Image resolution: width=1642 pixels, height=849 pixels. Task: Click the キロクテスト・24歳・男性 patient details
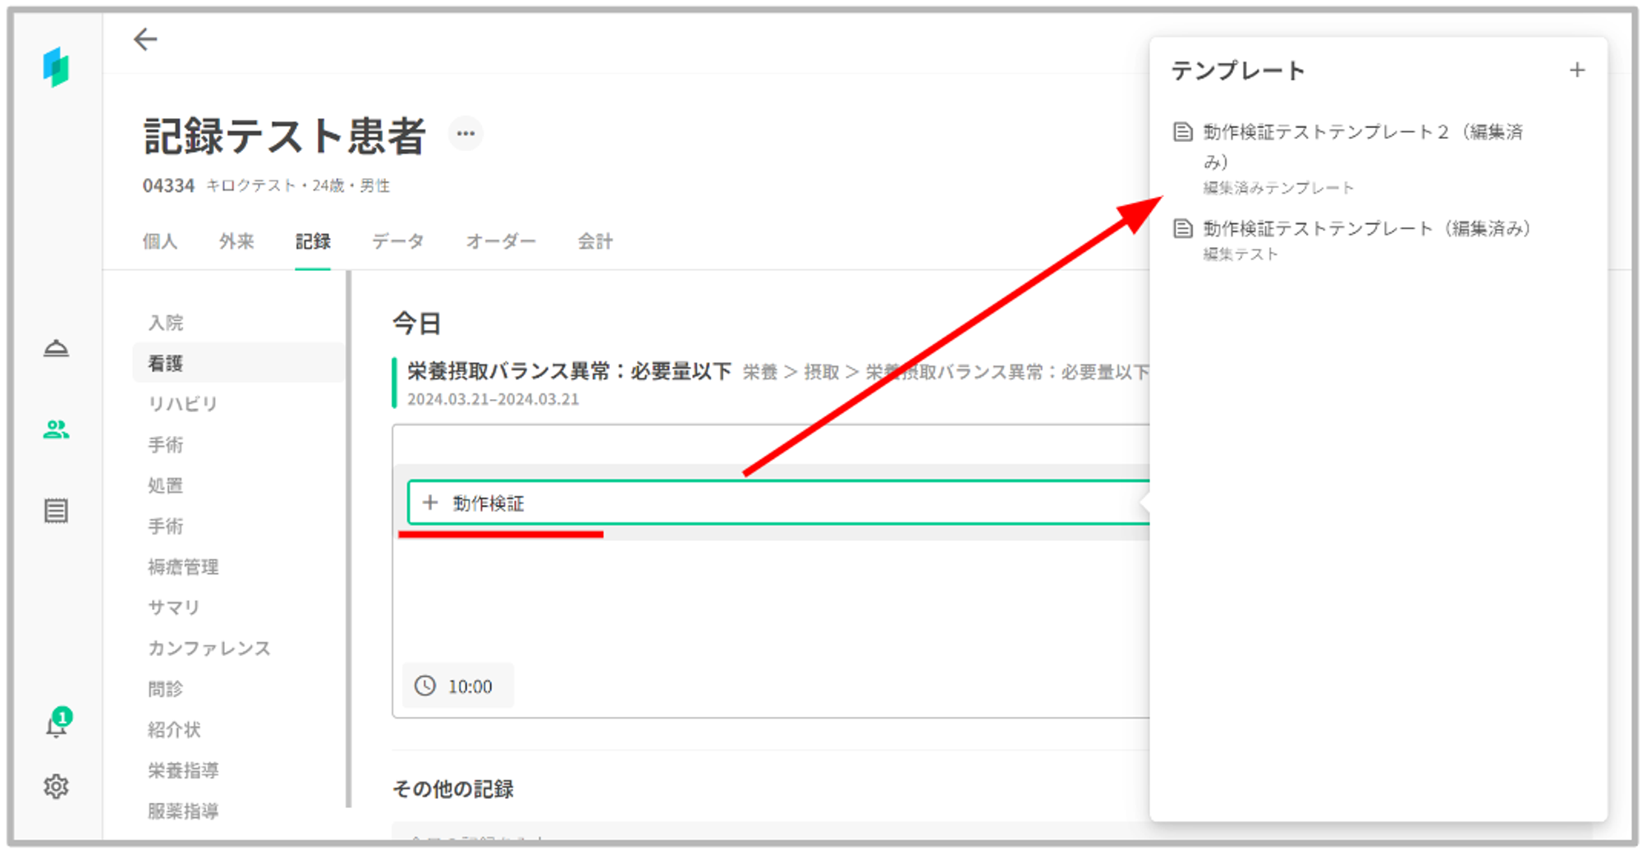tap(297, 186)
